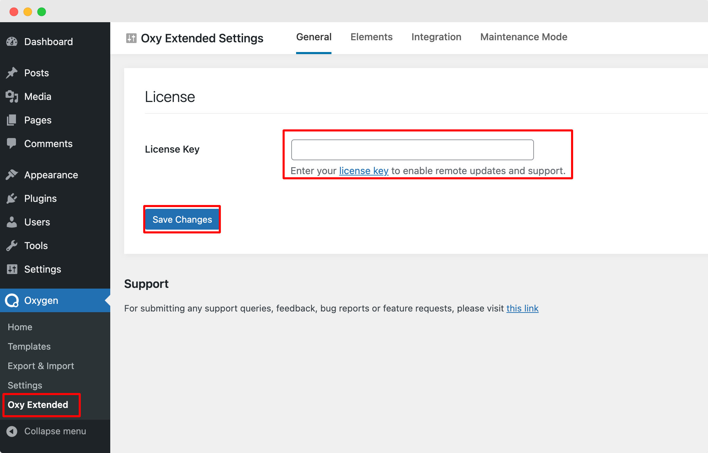Open Templates under Oxygen menu
The height and width of the screenshot is (453, 708).
[29, 346]
